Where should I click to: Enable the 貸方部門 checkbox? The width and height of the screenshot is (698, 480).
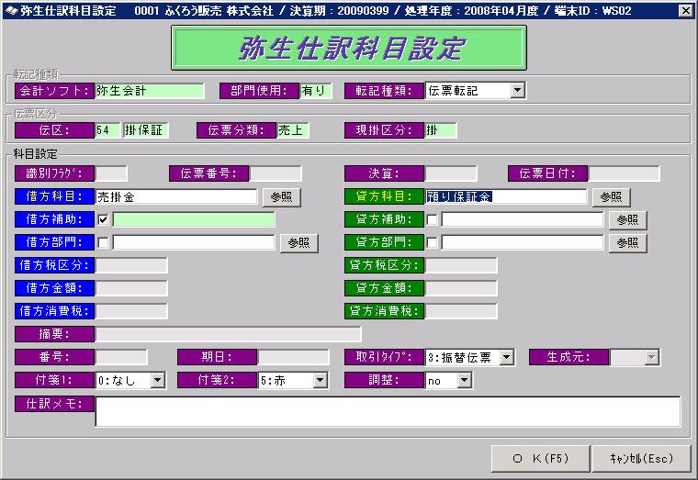point(432,243)
